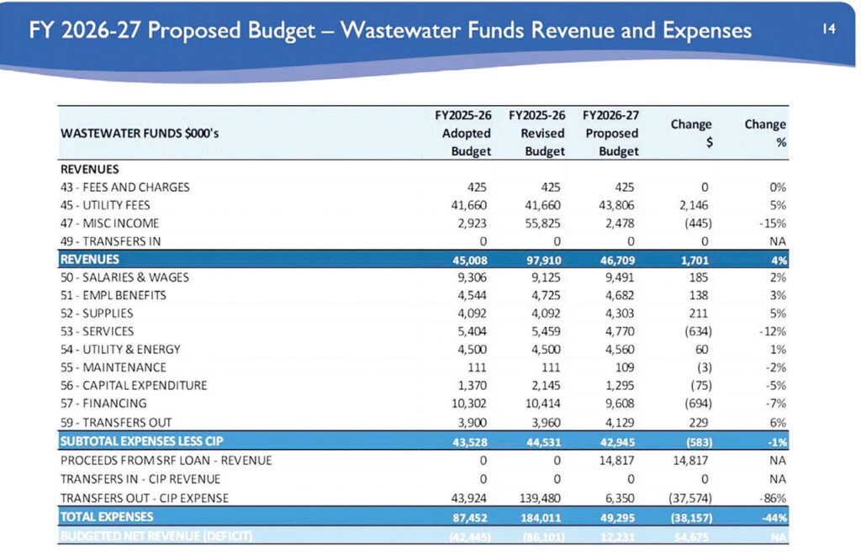This screenshot has width=861, height=554.
Task: Select the '43 - FEES AND CHARGES' row label
Action: 124,187
